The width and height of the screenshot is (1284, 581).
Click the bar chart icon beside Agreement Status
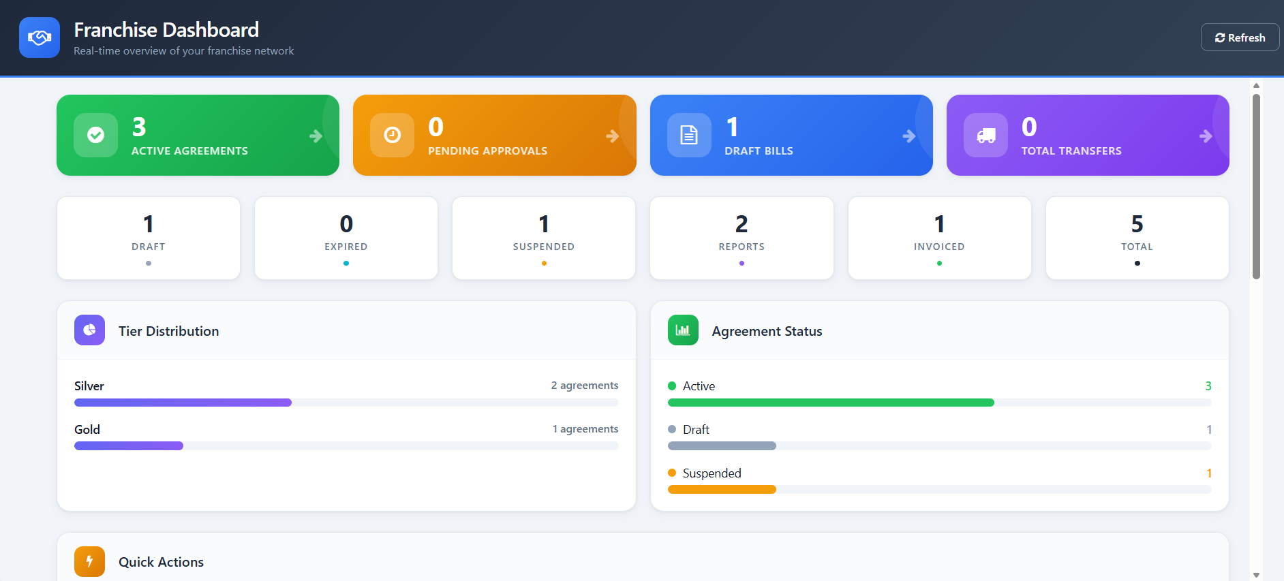[683, 330]
